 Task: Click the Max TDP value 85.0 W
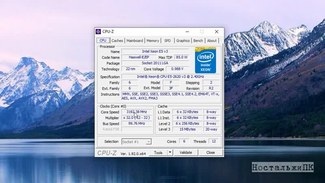[x=182, y=57]
